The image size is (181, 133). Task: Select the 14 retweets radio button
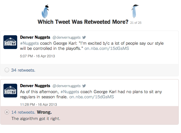7,112
